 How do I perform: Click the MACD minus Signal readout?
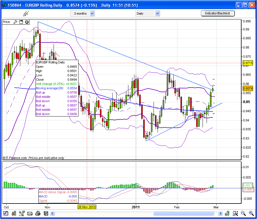[58, 192]
